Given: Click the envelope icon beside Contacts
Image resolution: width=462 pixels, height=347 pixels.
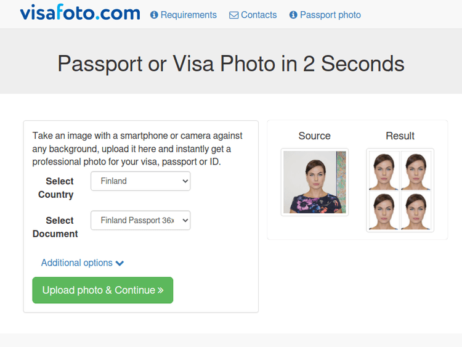Looking at the screenshot, I should 233,15.
